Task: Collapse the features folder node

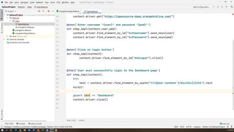Action: coord(7,18)
